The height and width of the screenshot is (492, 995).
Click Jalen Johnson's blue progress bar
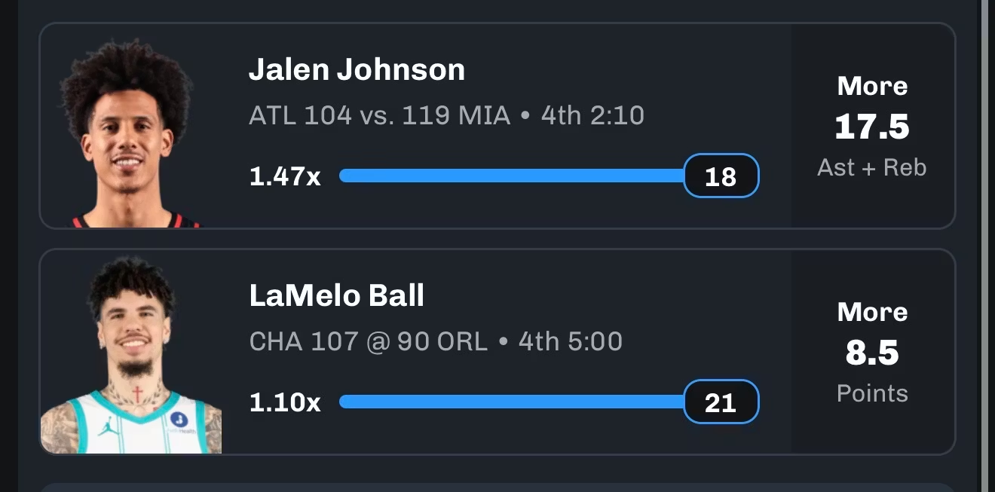511,176
